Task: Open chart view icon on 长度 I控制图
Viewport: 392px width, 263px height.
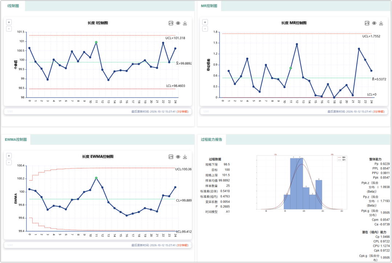Action: (171, 23)
